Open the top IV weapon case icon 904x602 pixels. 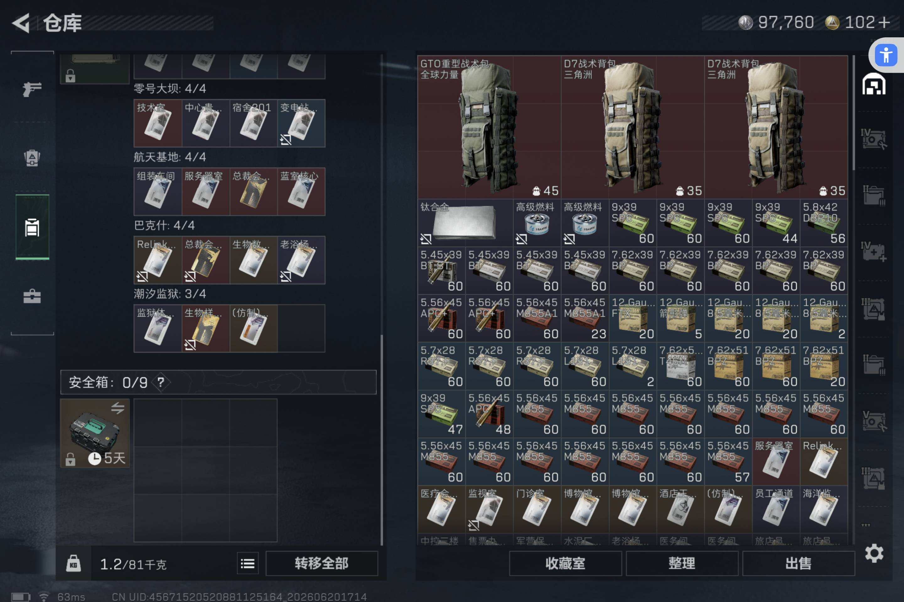(x=873, y=139)
